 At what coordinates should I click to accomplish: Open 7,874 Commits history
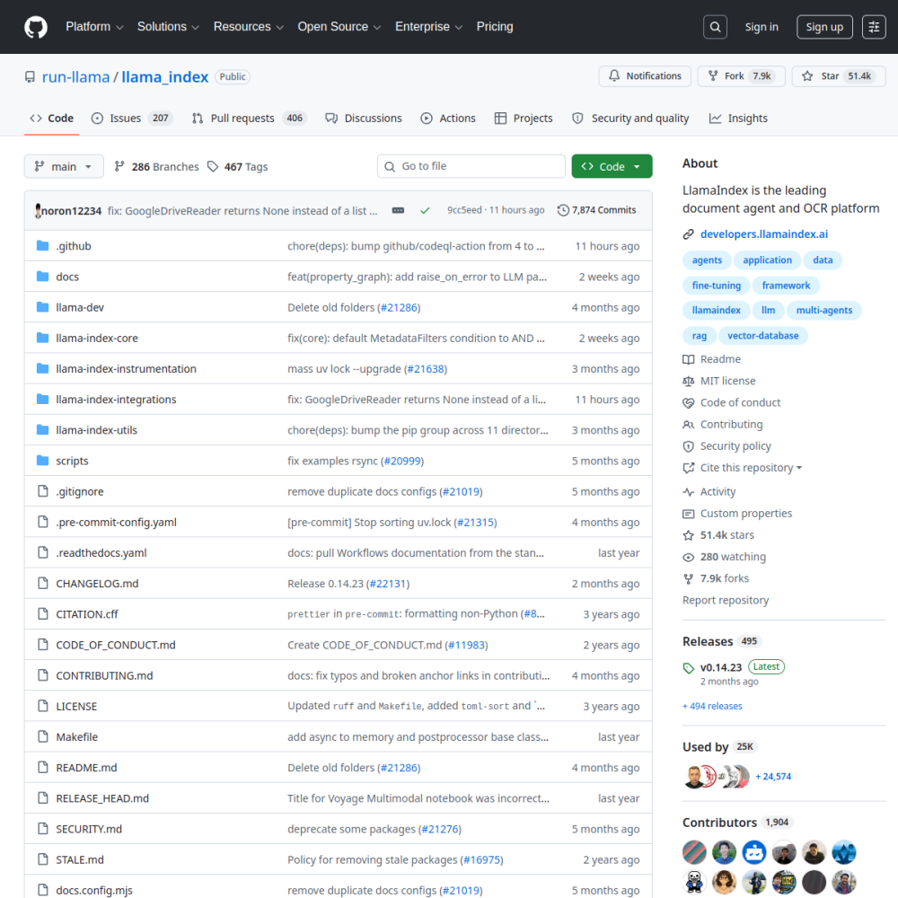pos(597,210)
